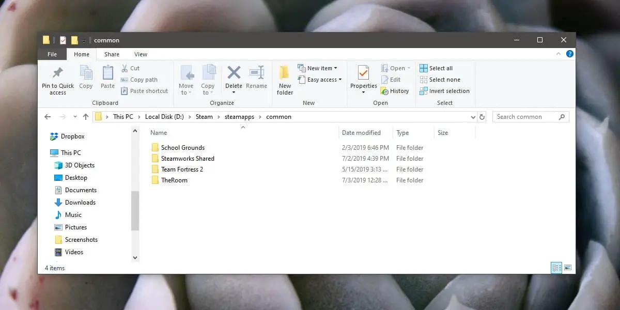The image size is (620, 310).
Task: Click the Search common field
Action: click(x=531, y=117)
